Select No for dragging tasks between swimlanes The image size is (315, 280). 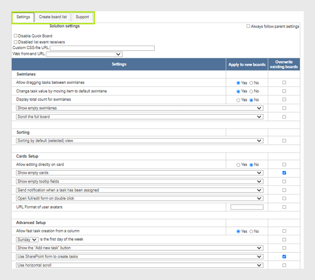[x=251, y=83]
